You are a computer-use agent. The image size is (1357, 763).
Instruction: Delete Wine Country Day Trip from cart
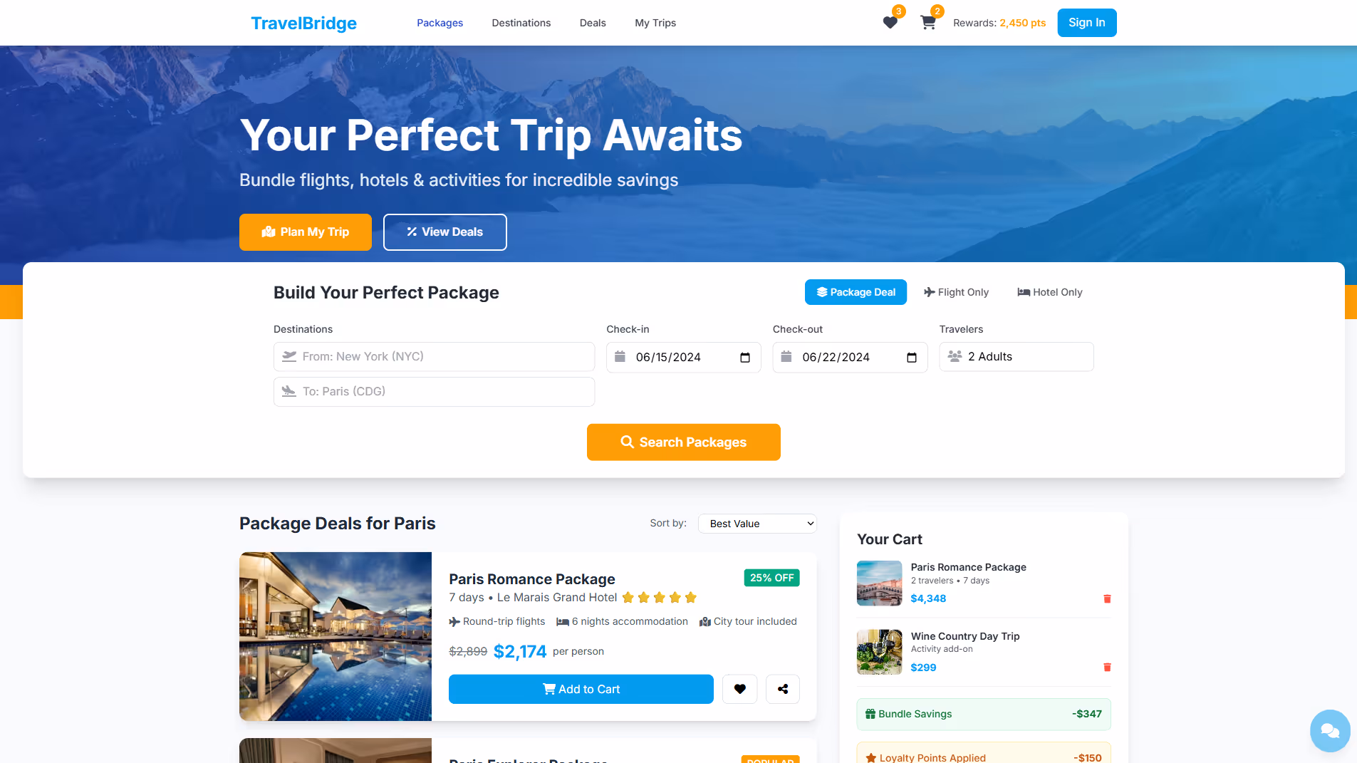[1107, 668]
